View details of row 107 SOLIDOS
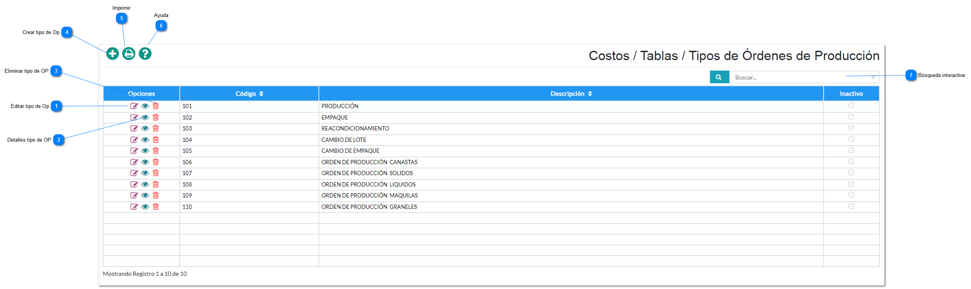 145,173
